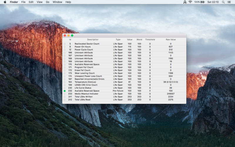The width and height of the screenshot is (235, 147).
Task: Select Unknown Attribute with Id 167
Action: [124, 56]
